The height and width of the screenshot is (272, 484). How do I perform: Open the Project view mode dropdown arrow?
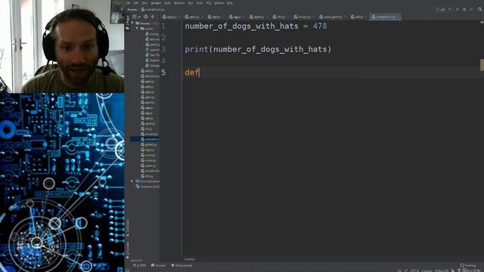(139, 17)
